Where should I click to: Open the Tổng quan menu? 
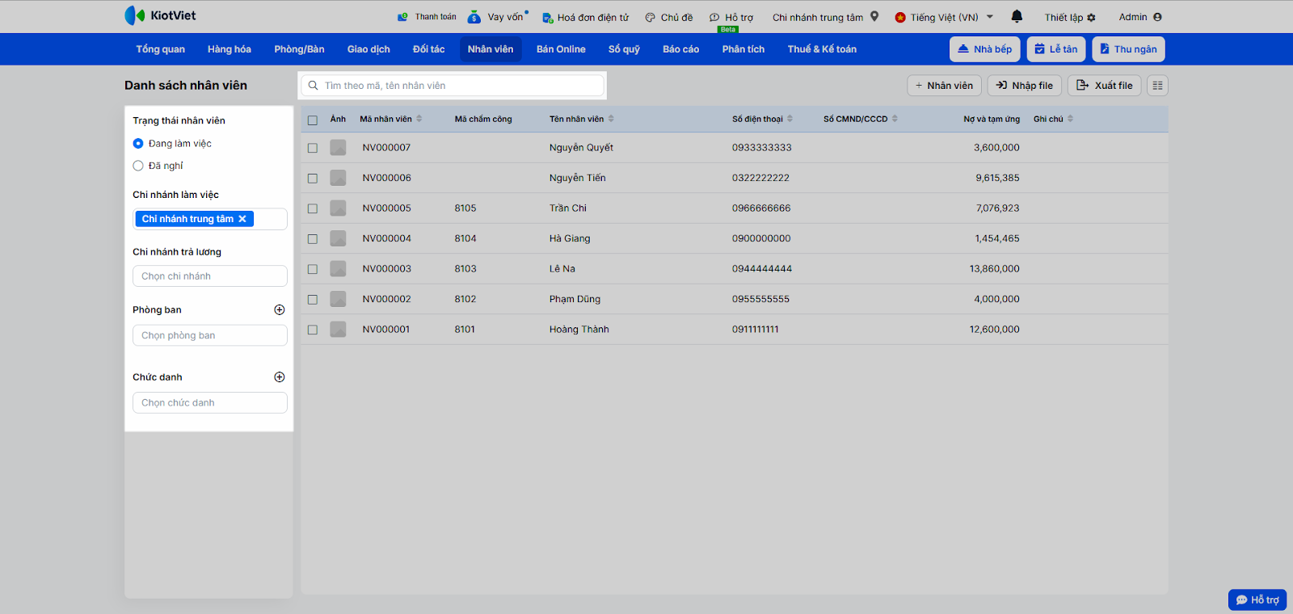tap(161, 49)
